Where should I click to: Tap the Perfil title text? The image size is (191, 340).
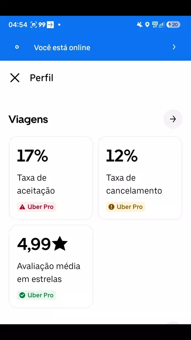coord(42,78)
